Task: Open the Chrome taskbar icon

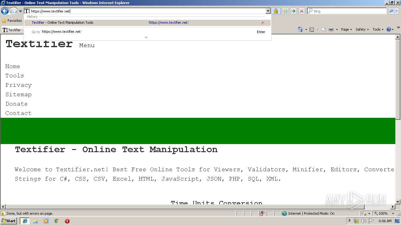Action: click(x=57, y=221)
